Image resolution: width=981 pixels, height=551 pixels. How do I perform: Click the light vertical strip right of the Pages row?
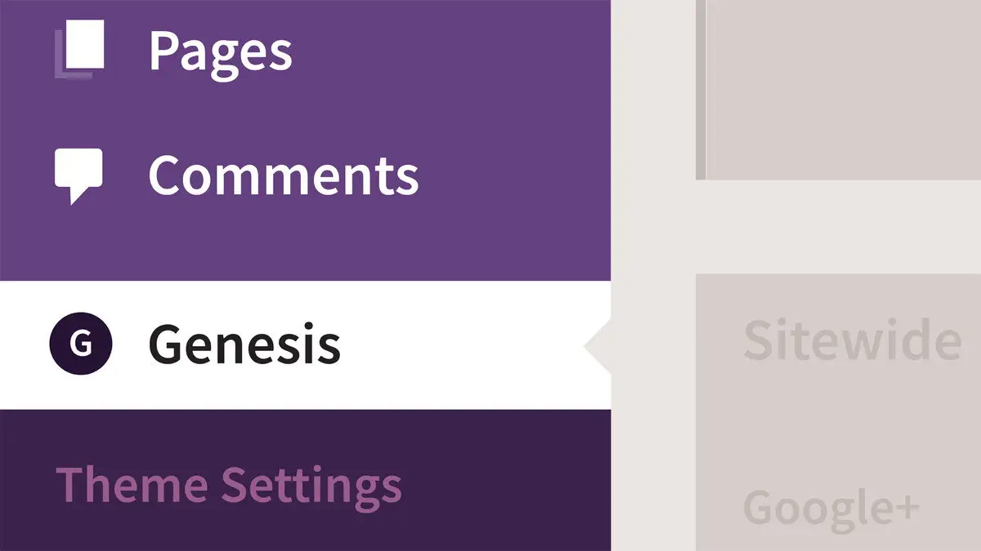tap(652, 51)
